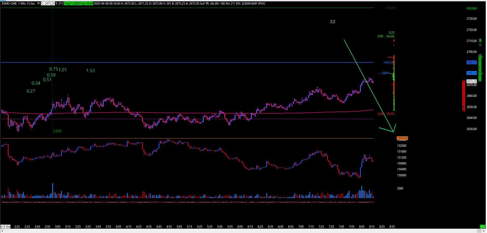Click the O O/U label at top

390,8
